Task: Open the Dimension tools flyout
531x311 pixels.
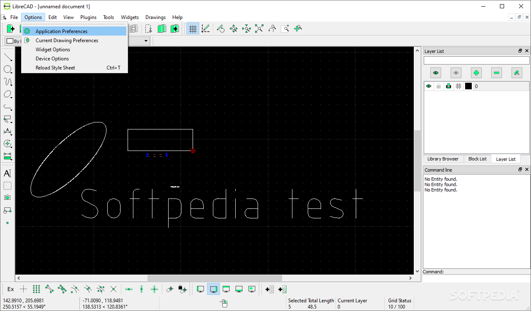Action: pos(7,132)
